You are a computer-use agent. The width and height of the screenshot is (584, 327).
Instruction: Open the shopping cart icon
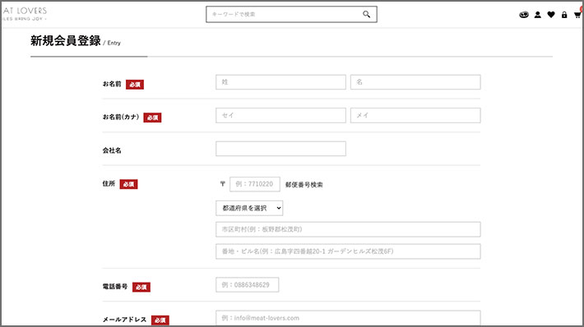tap(577, 15)
